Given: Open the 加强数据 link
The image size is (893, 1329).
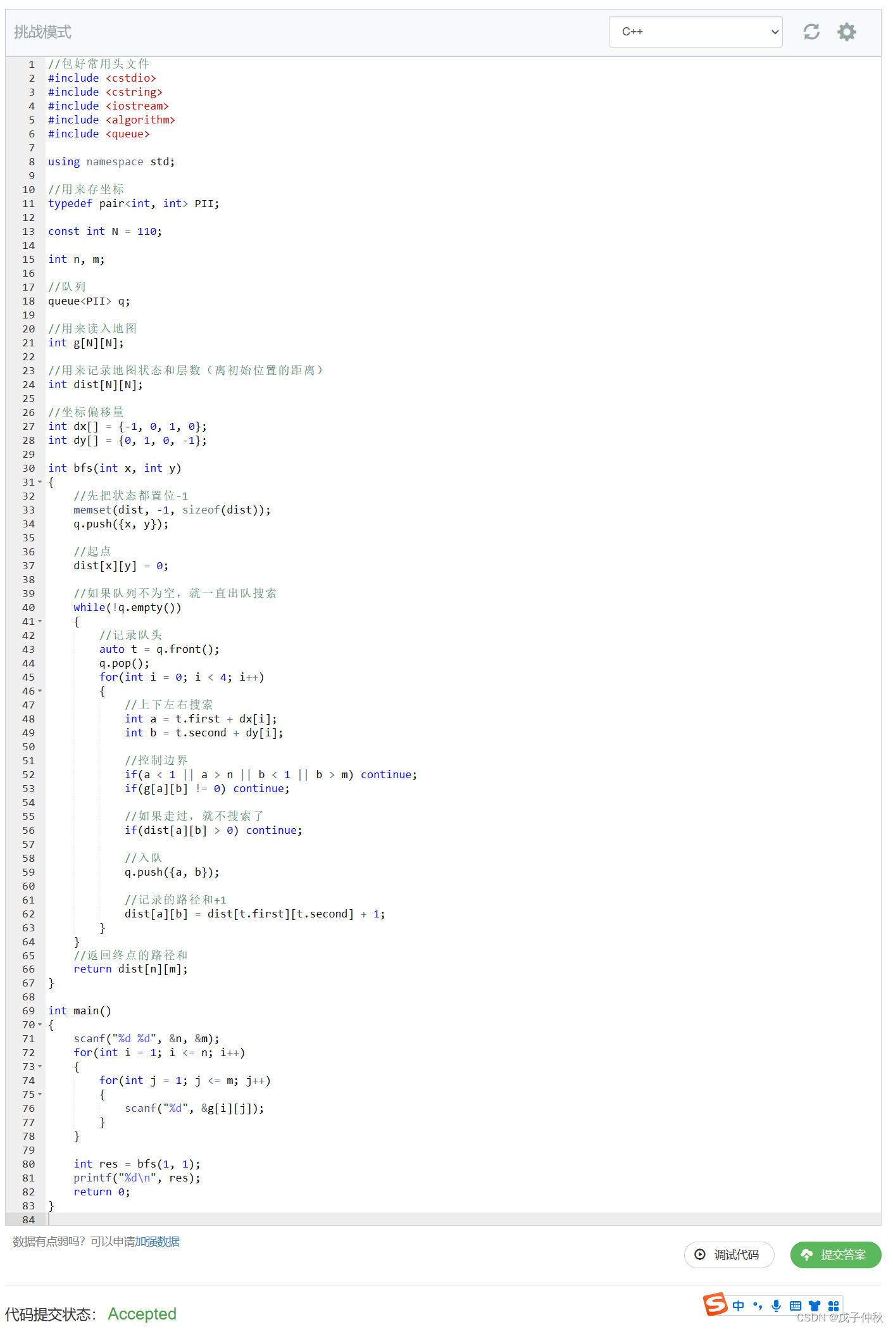Looking at the screenshot, I should pyautogui.click(x=157, y=1242).
